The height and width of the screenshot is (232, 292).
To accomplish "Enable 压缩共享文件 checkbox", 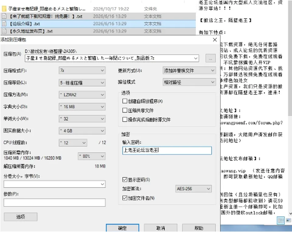I will (125, 110).
